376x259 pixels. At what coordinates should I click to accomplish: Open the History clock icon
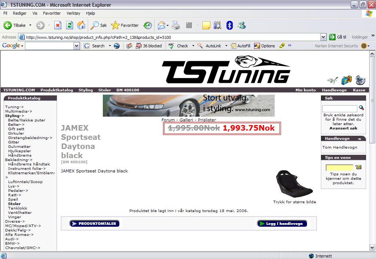(148, 25)
